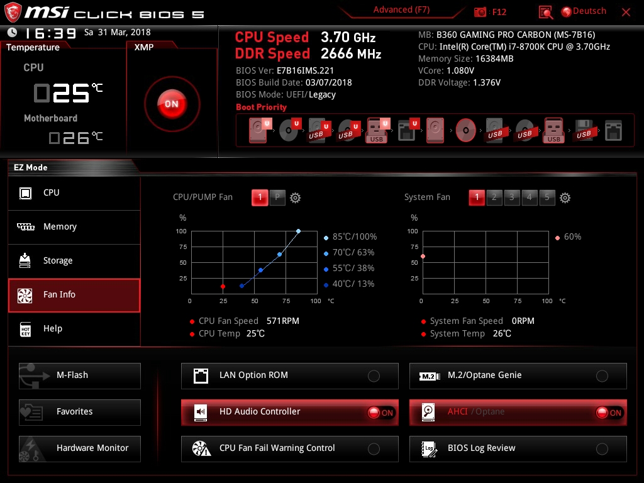Select the USB floppy boot device icon

[584, 130]
